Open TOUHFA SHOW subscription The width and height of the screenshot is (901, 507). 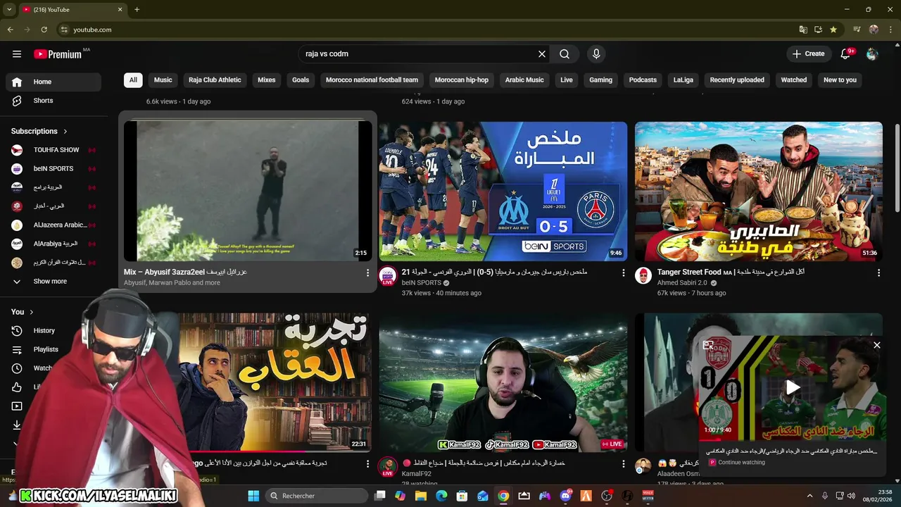pyautogui.click(x=53, y=150)
